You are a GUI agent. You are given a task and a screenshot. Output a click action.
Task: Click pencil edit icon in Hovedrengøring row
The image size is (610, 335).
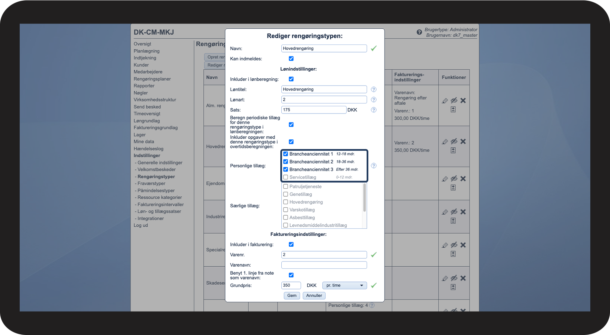445,141
